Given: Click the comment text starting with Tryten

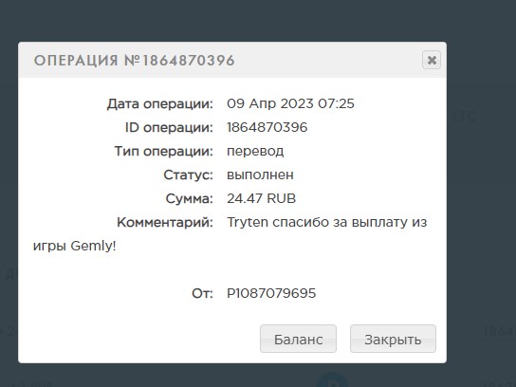Looking at the screenshot, I should 230,234.
